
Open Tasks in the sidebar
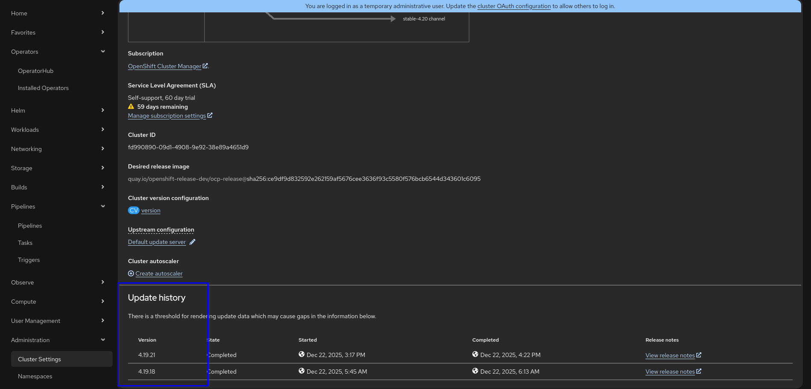pyautogui.click(x=25, y=243)
